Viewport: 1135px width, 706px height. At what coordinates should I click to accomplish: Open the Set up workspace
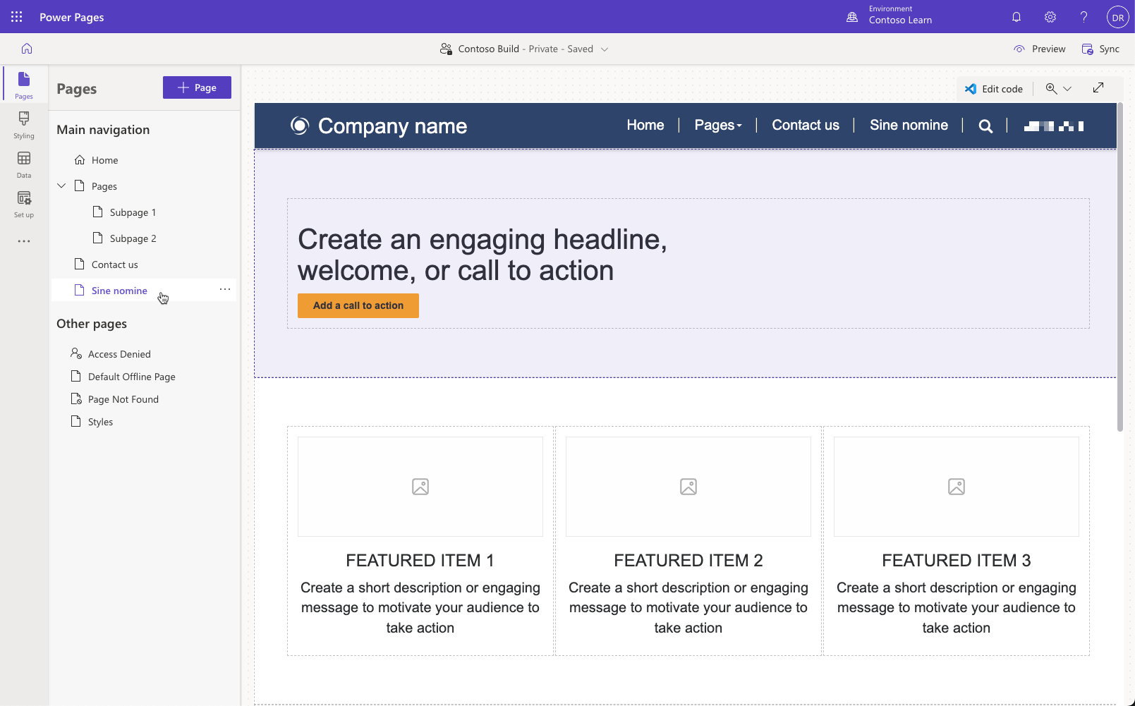23,205
